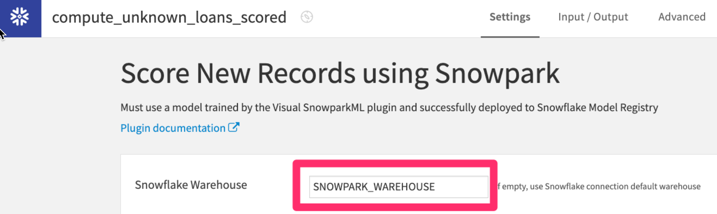Viewport: 717px width, 214px height.
Task: Click the word "Output" in the tab bar
Action: pos(611,17)
